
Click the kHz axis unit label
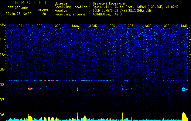[x=3, y=25]
